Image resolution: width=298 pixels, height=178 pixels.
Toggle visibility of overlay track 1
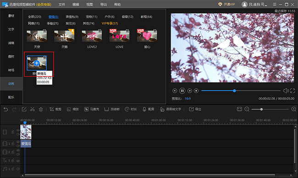18,142
